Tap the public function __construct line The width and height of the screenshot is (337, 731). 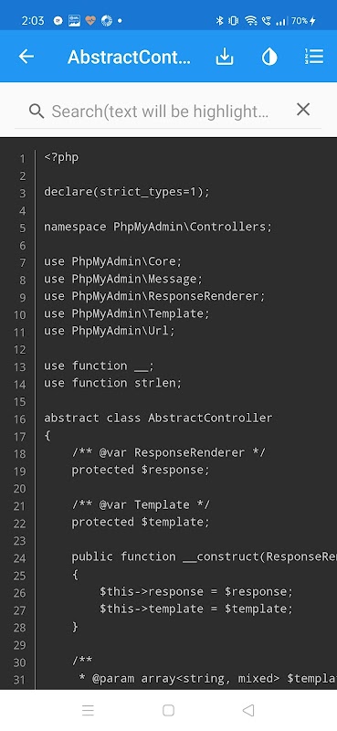click(205, 556)
